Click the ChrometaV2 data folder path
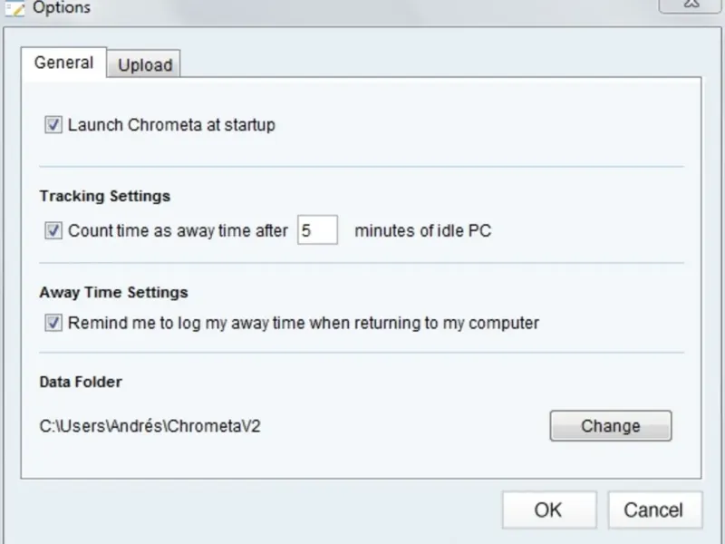 coord(150,426)
